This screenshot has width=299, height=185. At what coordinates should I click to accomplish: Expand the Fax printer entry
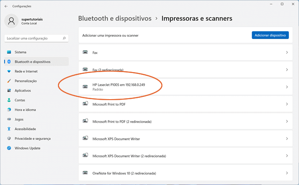click(x=184, y=52)
